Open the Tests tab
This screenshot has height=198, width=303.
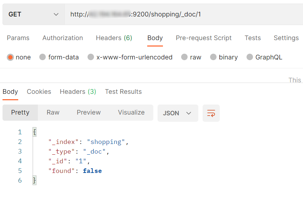click(253, 38)
